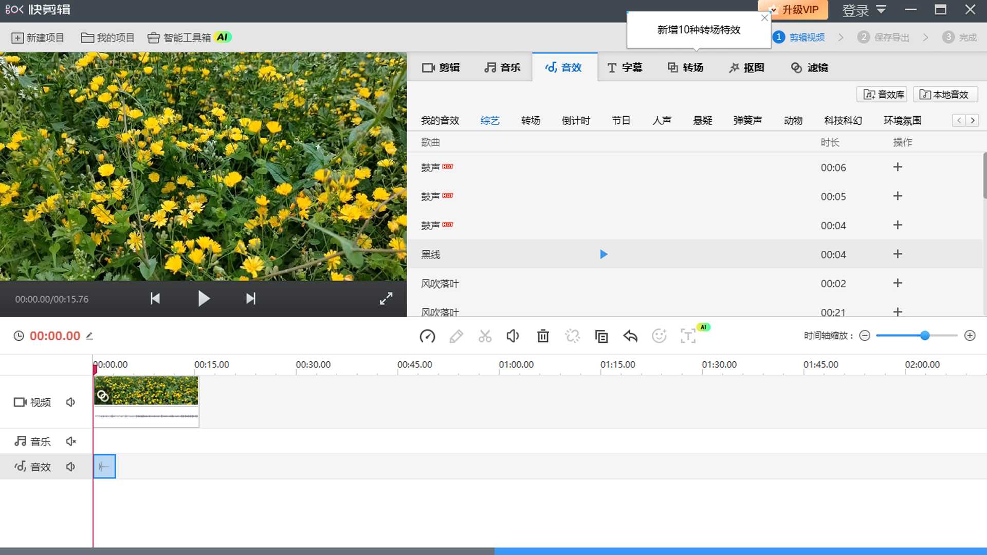Show next sound effect categories arrow
This screenshot has width=987, height=555.
(x=972, y=120)
